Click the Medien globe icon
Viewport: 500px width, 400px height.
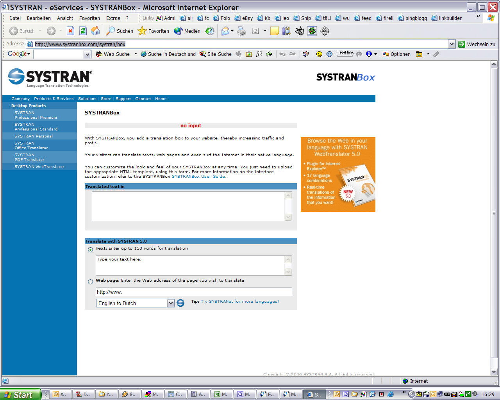pos(187,31)
